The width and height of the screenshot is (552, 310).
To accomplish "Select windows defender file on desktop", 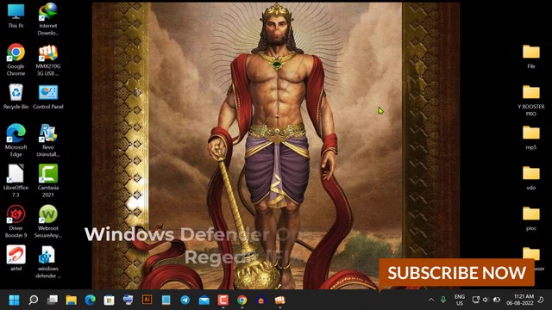I will pos(48,262).
